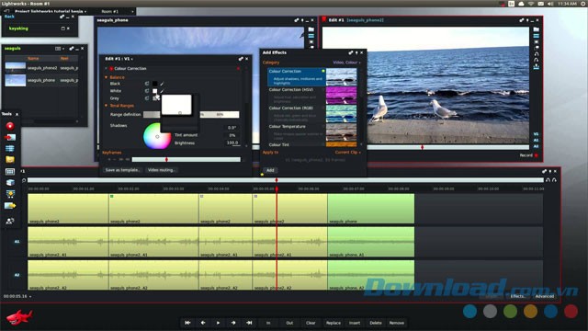Click the blue timeline stripes icon in Edit #1 viewer
This screenshot has width=588, height=331.
[x=537, y=36]
